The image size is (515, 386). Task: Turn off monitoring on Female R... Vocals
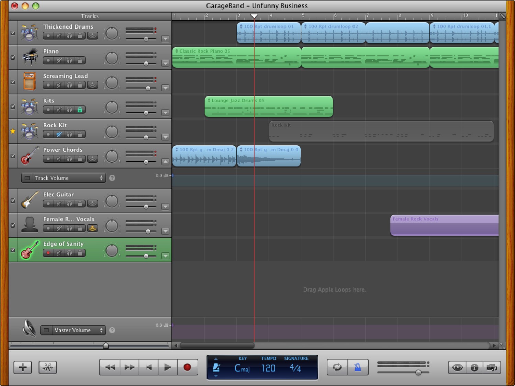[92, 228]
